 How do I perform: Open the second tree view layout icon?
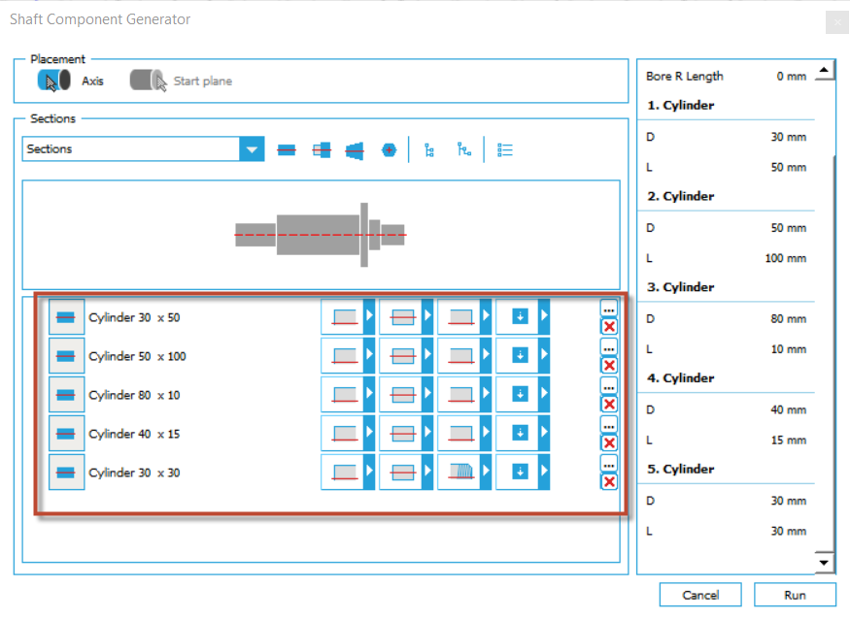(463, 150)
